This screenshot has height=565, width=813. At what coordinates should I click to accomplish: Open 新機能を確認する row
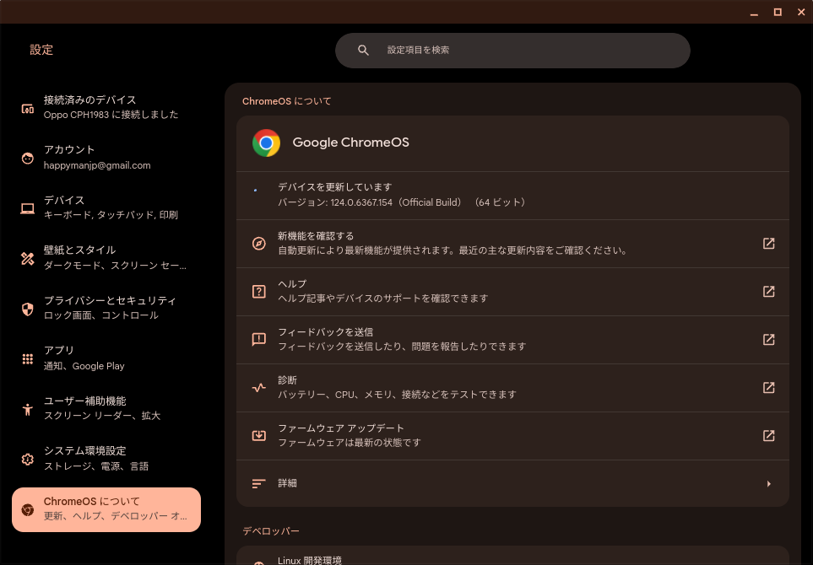512,244
